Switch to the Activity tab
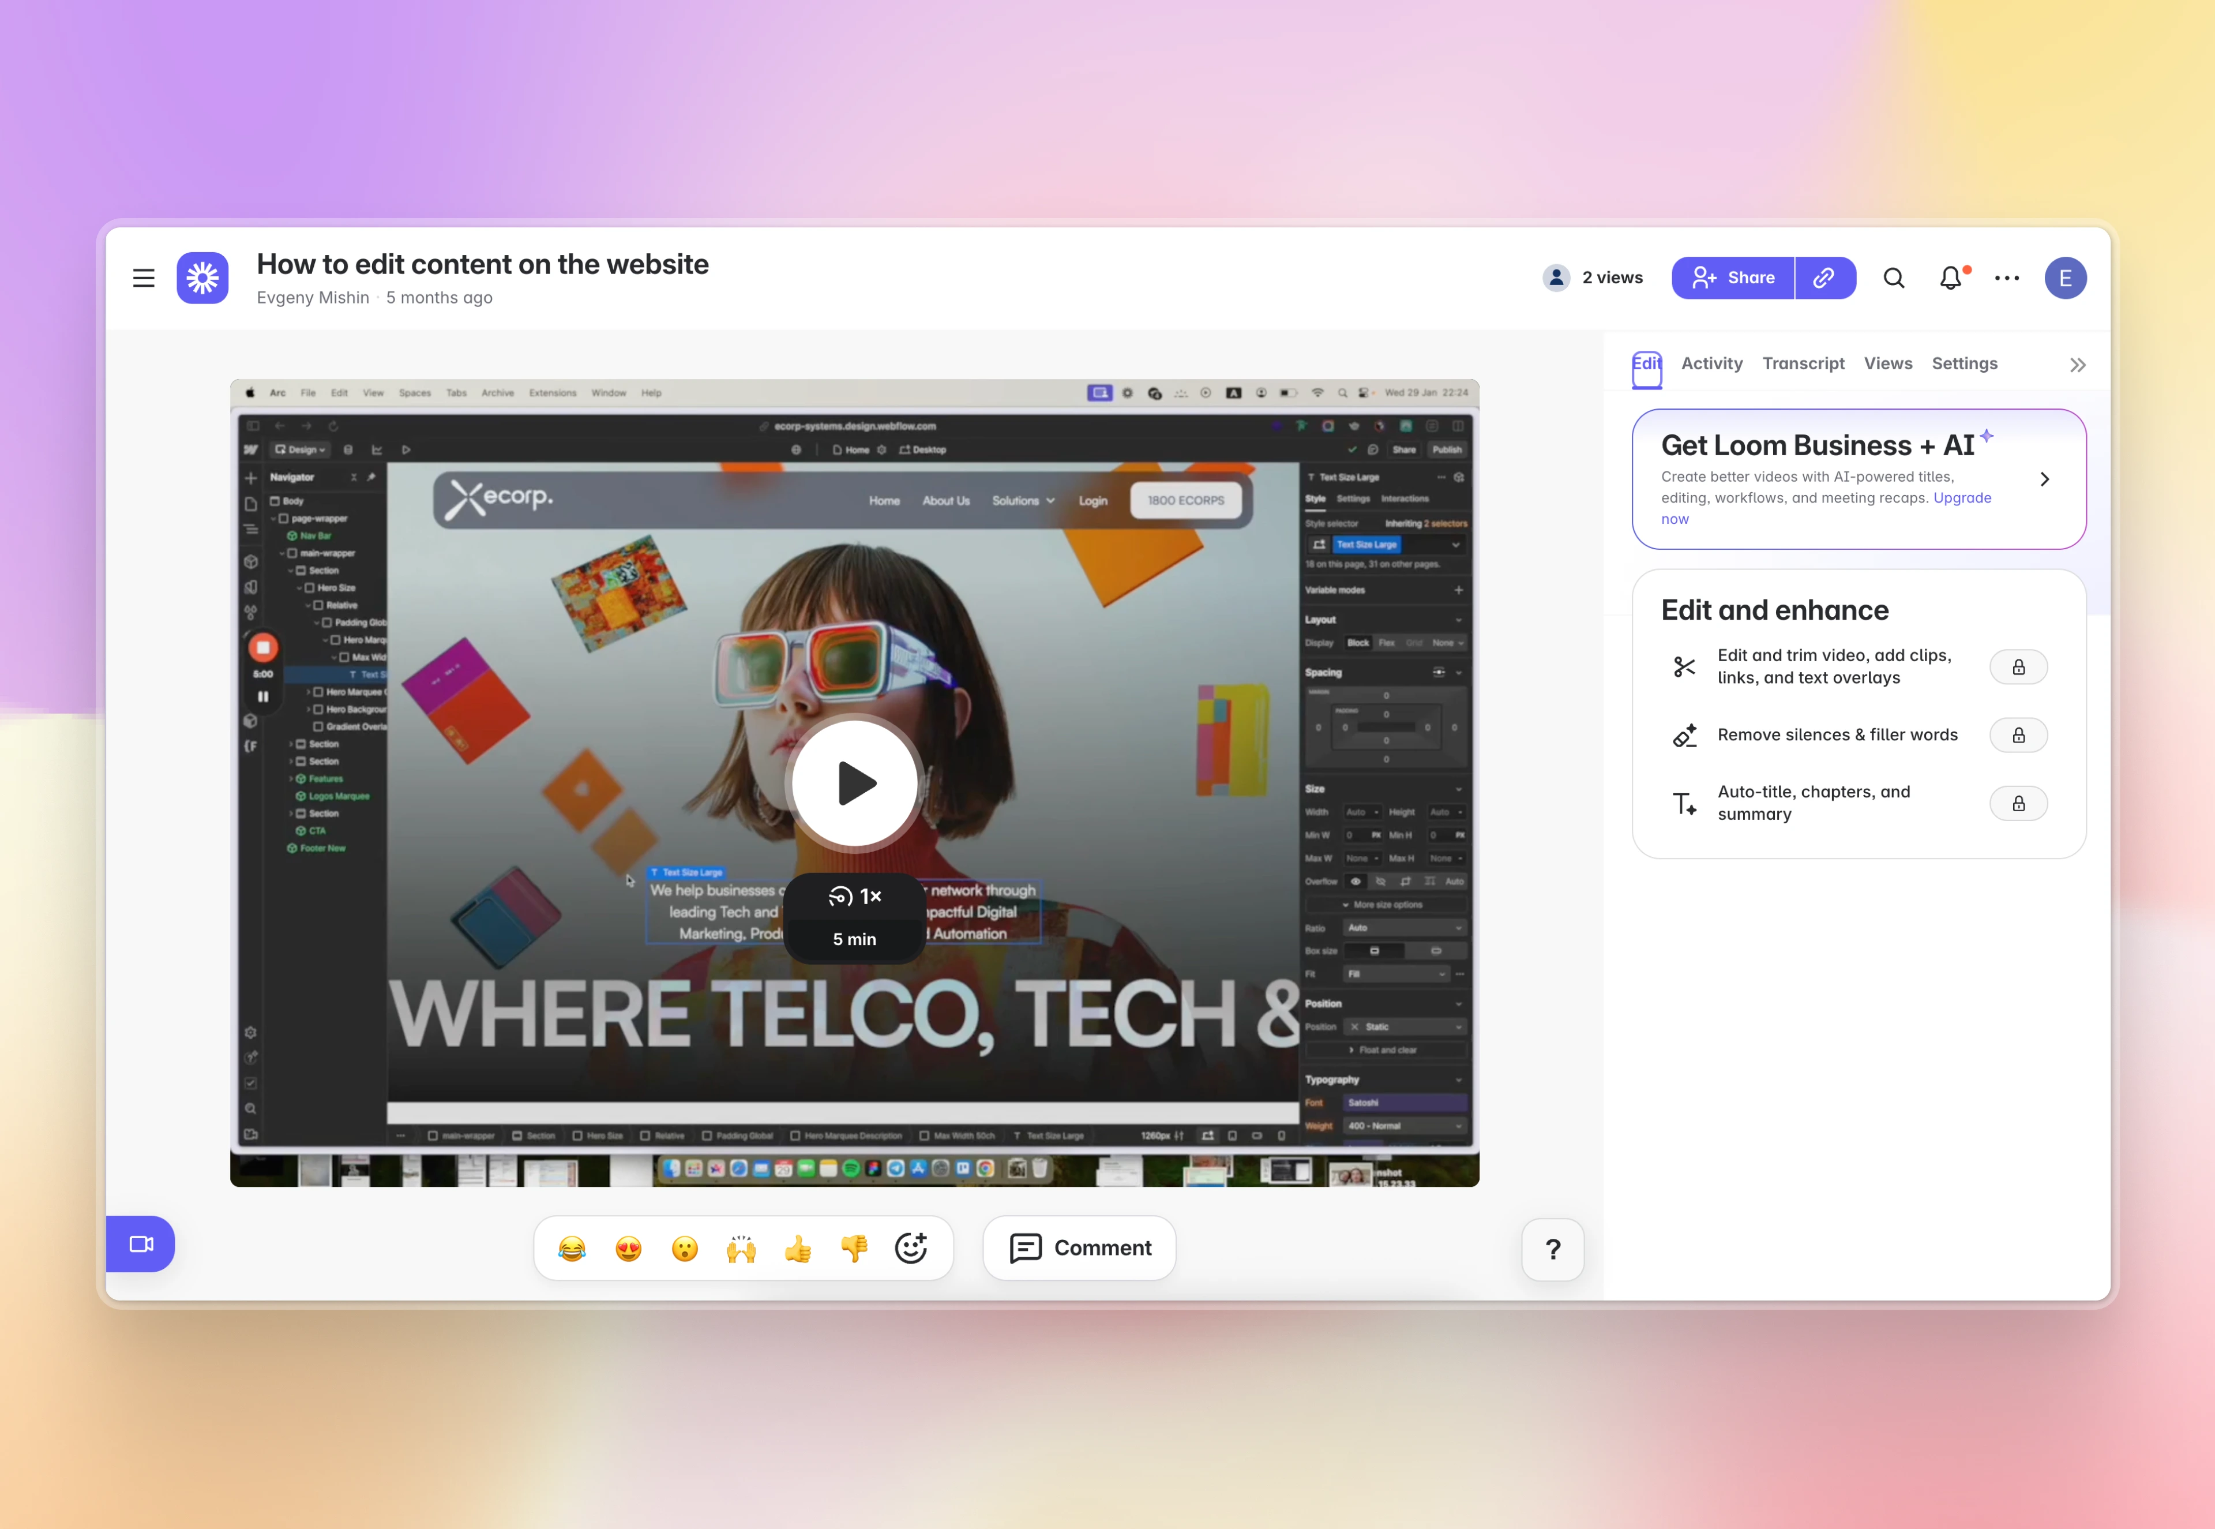The width and height of the screenshot is (2215, 1529). 1711,364
